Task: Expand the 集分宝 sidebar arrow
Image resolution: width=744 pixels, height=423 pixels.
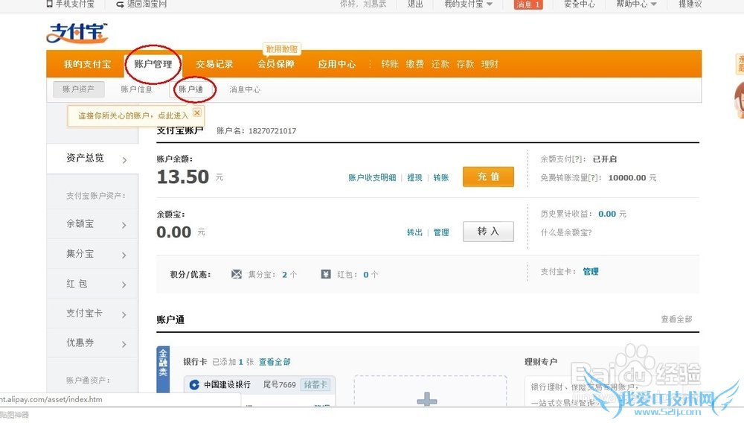Action: coord(124,255)
